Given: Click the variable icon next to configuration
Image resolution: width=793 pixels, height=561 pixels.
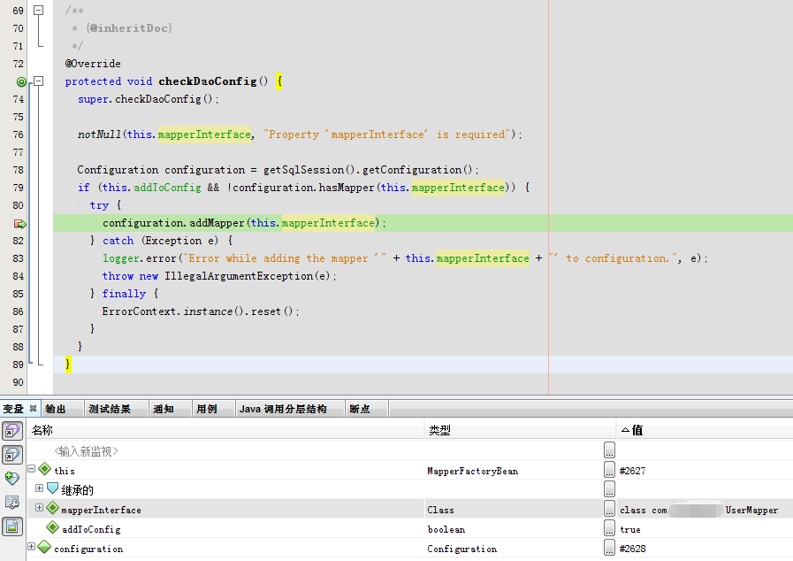Looking at the screenshot, I should coord(44,546).
